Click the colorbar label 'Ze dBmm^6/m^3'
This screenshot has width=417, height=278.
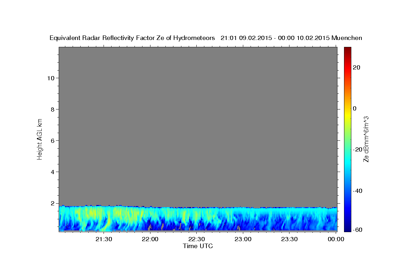click(x=366, y=139)
